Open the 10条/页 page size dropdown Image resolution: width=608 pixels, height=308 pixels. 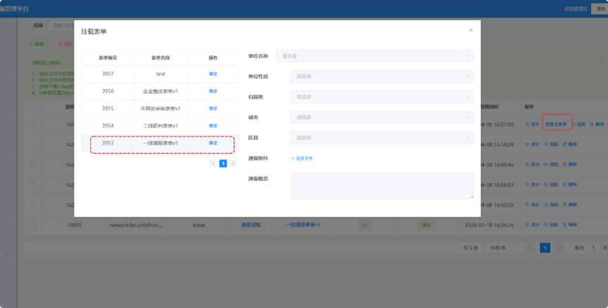click(500, 248)
